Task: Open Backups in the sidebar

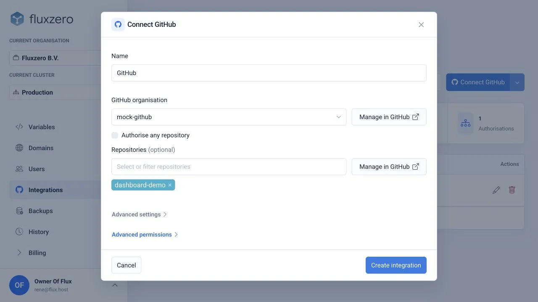Action: (x=55, y=211)
